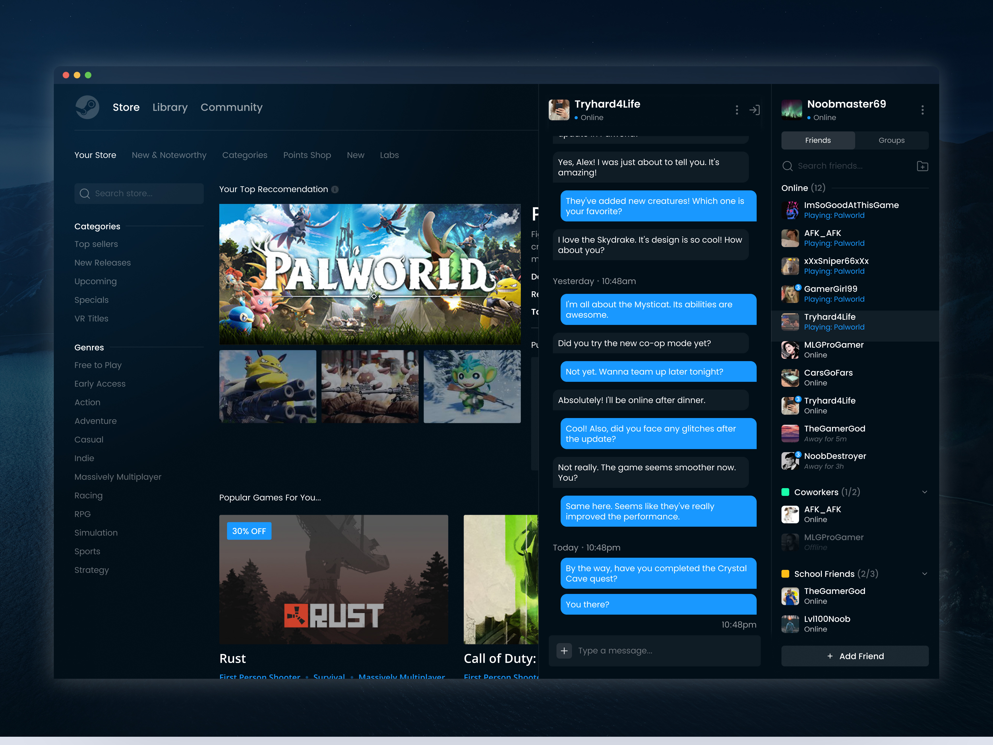The width and height of the screenshot is (993, 745).
Task: Open Noobmaster69's three-dot options menu
Action: click(x=922, y=109)
